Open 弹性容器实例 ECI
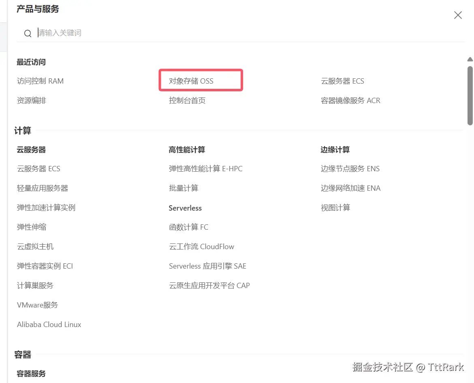This screenshot has height=383, width=474. pos(45,266)
